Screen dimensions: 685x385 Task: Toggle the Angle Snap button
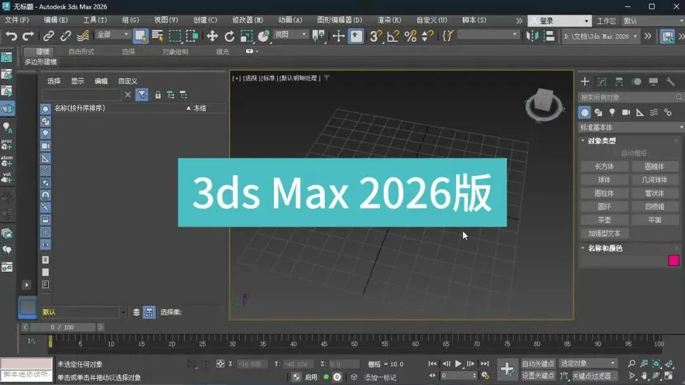click(x=393, y=36)
